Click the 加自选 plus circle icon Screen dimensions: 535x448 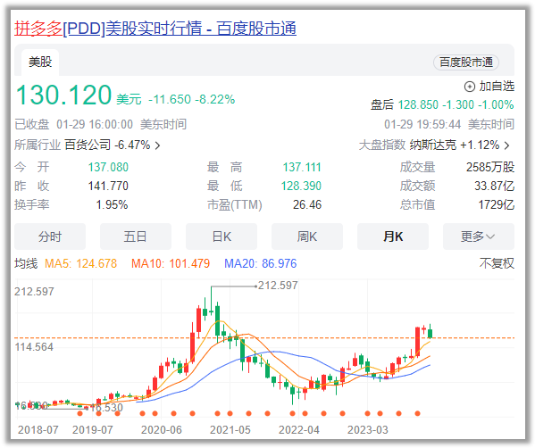pos(470,87)
